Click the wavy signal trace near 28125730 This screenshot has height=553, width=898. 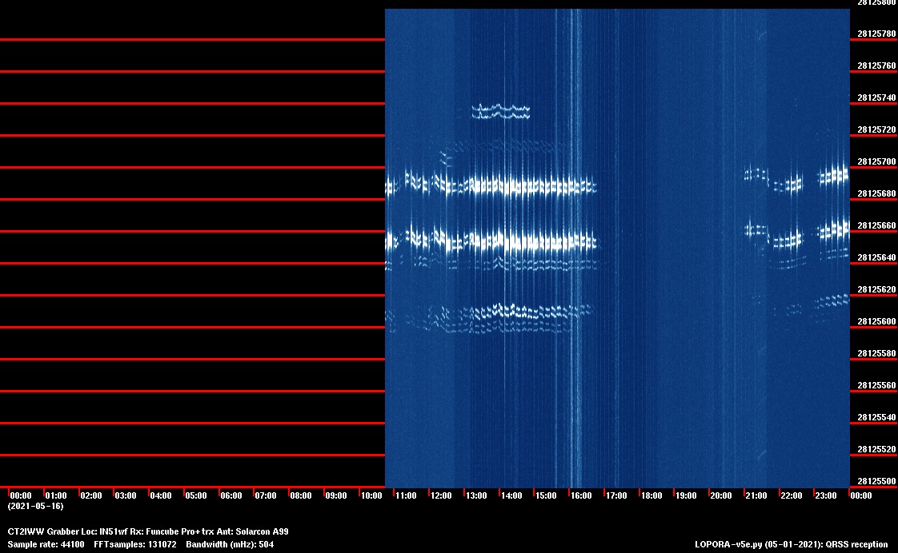tap(500, 112)
